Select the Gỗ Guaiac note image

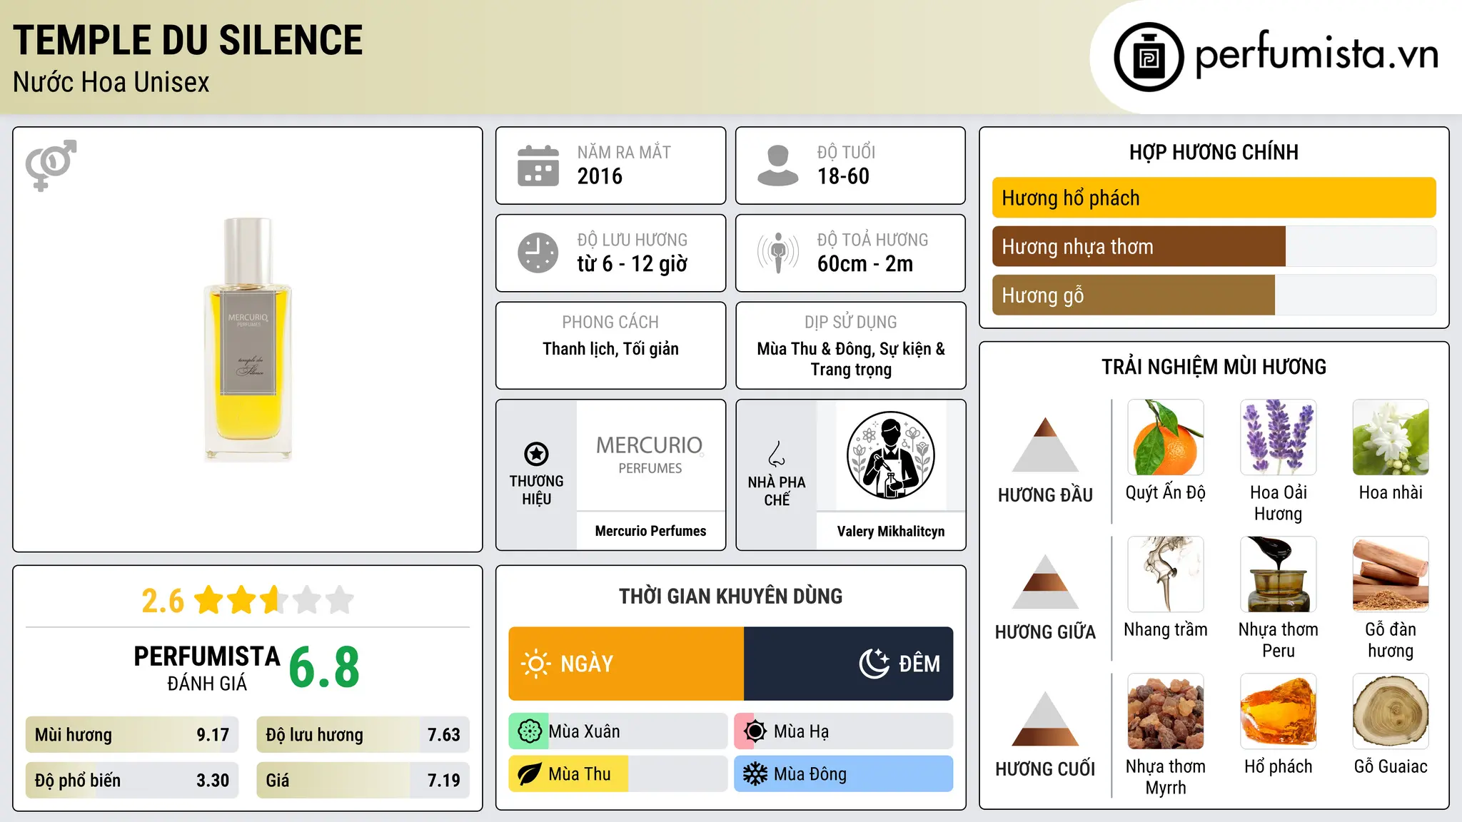(x=1391, y=711)
